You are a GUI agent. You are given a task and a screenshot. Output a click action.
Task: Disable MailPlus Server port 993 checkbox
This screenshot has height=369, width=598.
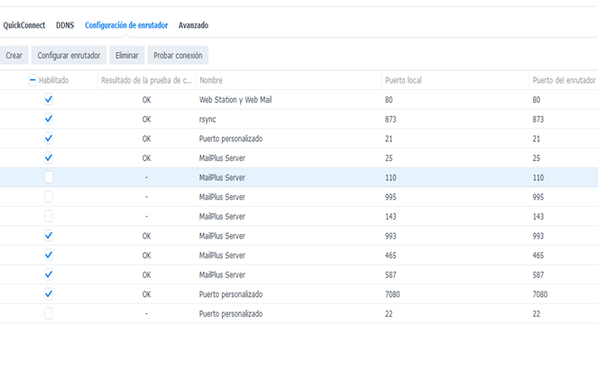[49, 236]
